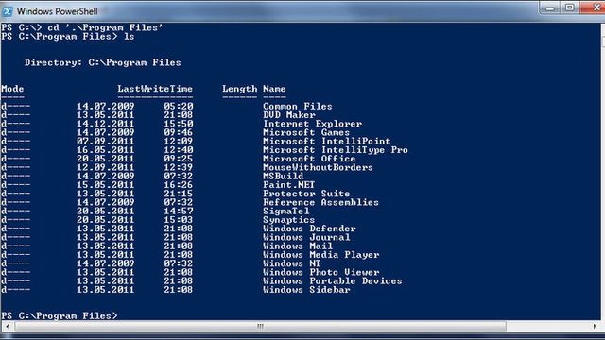
Task: Click the 'SigmaTel' folder name
Action: point(286,212)
